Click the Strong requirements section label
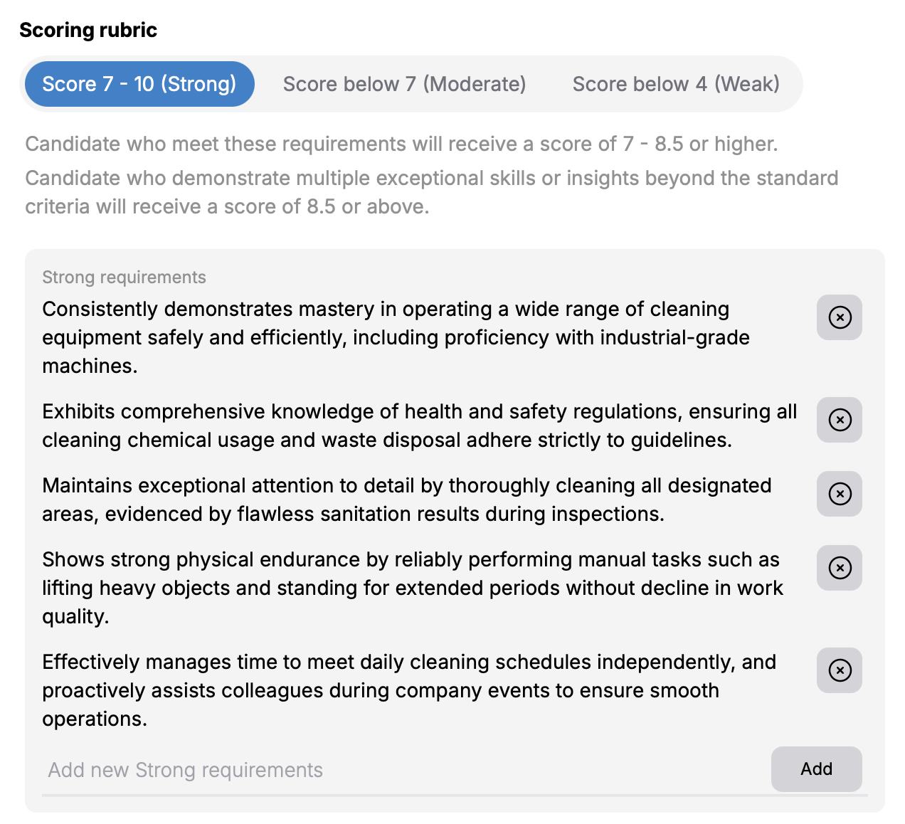 click(x=124, y=277)
